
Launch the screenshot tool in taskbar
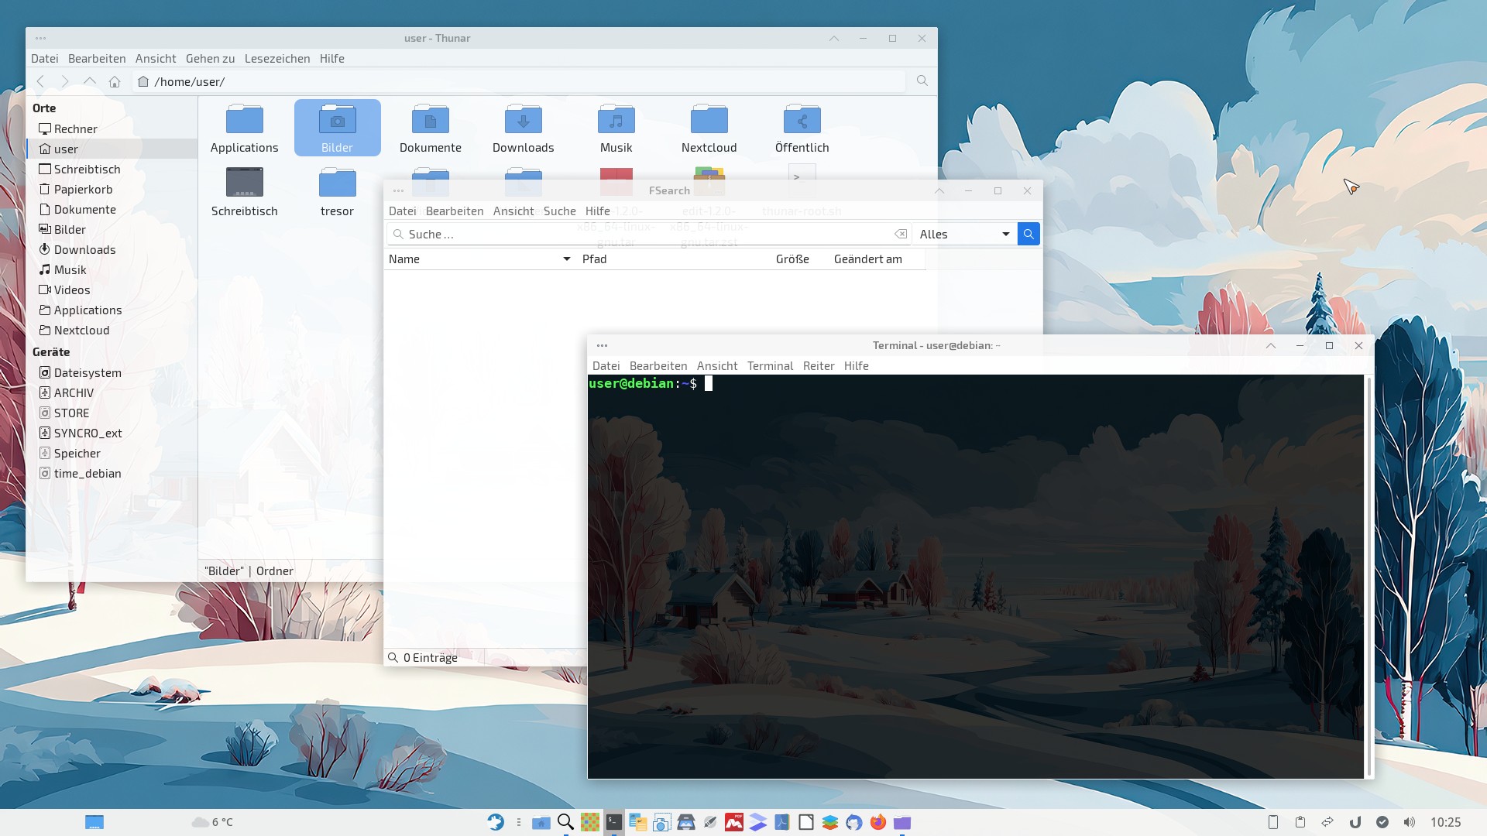(661, 822)
